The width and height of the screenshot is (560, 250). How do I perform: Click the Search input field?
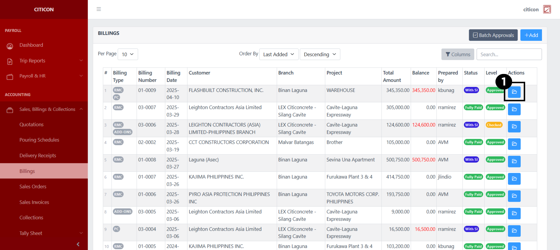pyautogui.click(x=509, y=54)
